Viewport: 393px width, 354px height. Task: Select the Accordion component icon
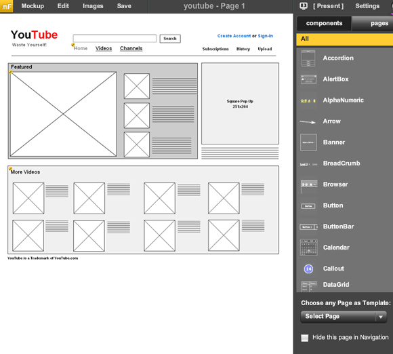[308, 58]
